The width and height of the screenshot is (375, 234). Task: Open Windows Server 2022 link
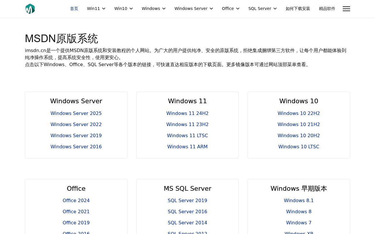[x=76, y=125]
